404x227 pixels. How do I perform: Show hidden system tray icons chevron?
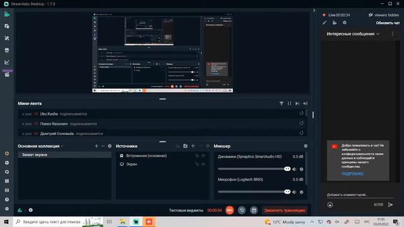click(x=312, y=221)
